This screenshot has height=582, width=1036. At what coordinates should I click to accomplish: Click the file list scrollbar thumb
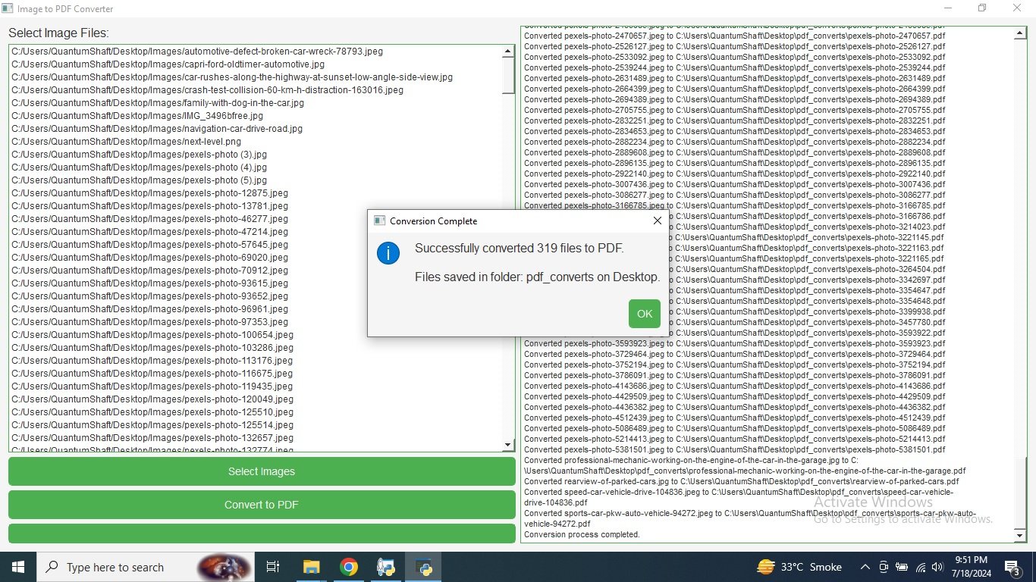[x=508, y=76]
